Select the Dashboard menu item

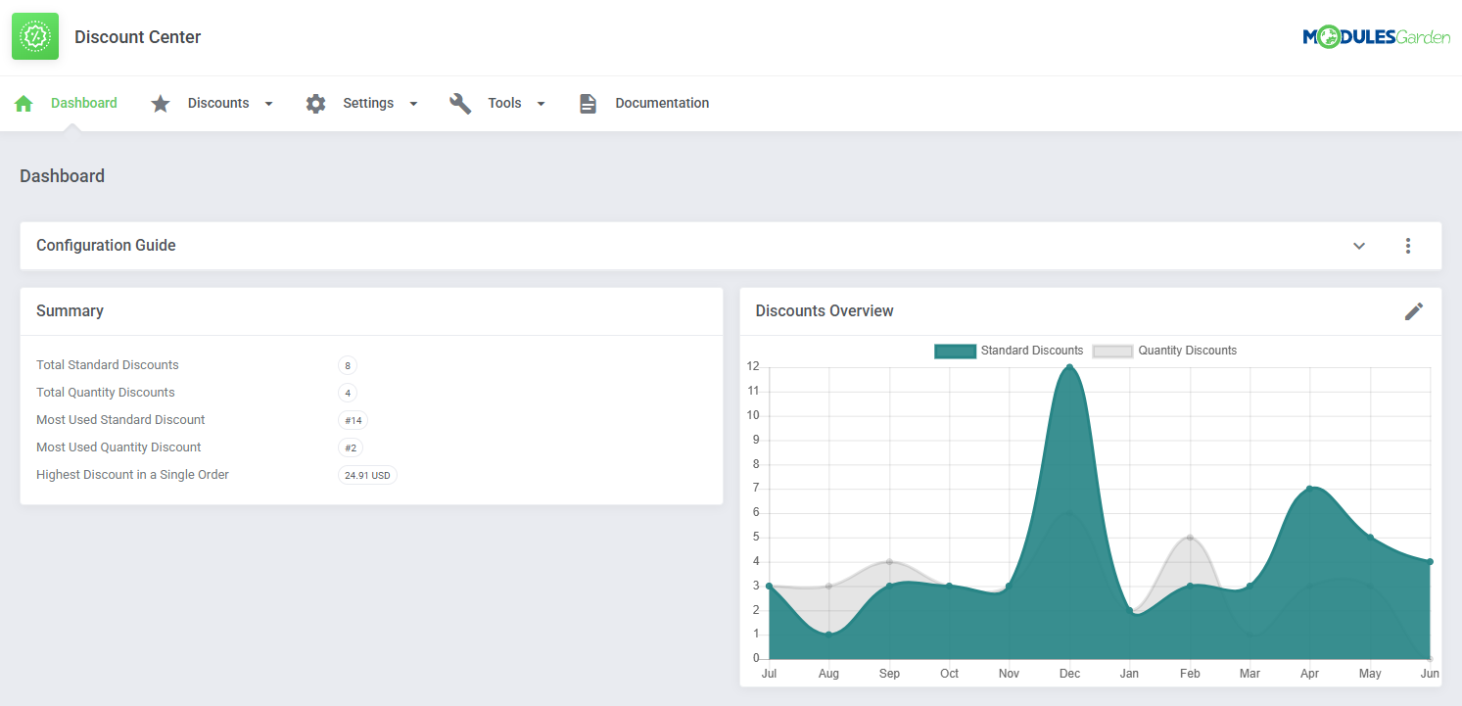84,103
